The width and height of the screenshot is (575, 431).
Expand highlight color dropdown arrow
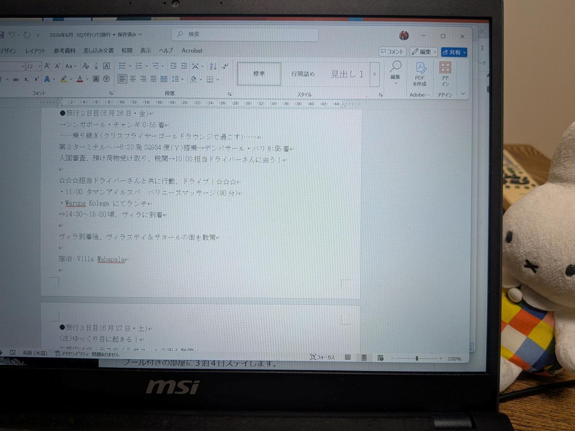[71, 80]
